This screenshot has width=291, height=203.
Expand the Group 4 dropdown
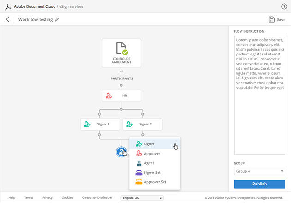pyautogui.click(x=259, y=171)
